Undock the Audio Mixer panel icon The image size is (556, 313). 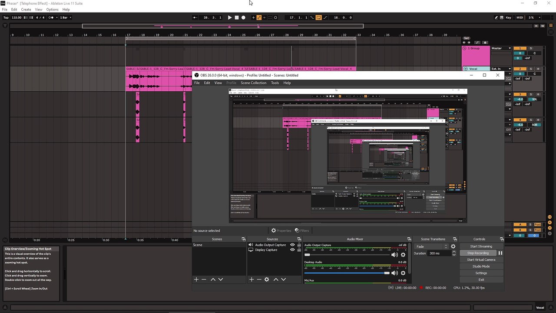coord(409,239)
